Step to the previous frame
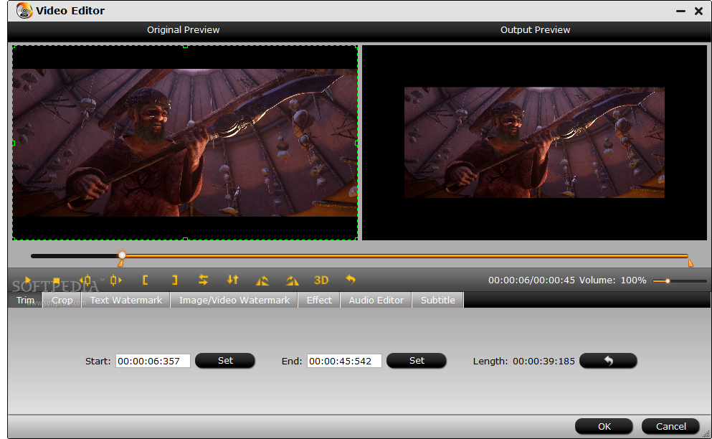This screenshot has width=712, height=439. pos(85,280)
